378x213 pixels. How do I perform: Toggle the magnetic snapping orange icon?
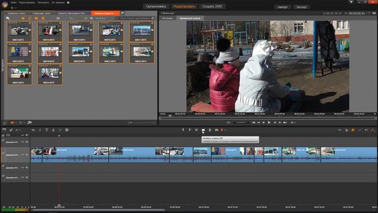(x=353, y=130)
